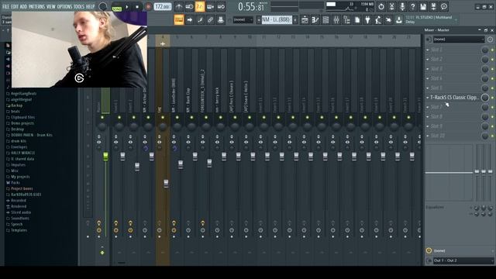Click the highlighted orange icon on second toolbar row
The image size is (496, 279).
pyautogui.click(x=179, y=20)
